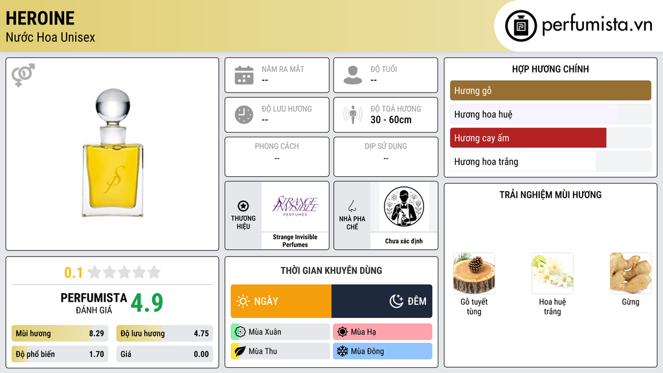
Task: Click the Độ tuổi label
Action: [384, 69]
